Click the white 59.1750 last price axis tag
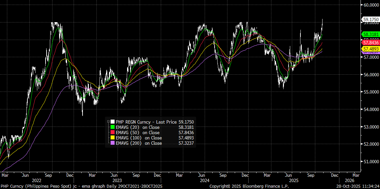380x189 pixels. pos(370,19)
